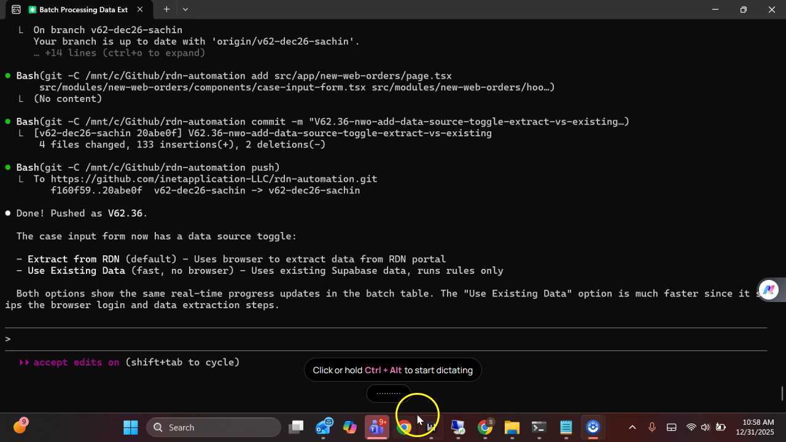This screenshot has height=442, width=786.
Task: Switch to the Terminal taskbar icon
Action: (x=539, y=427)
